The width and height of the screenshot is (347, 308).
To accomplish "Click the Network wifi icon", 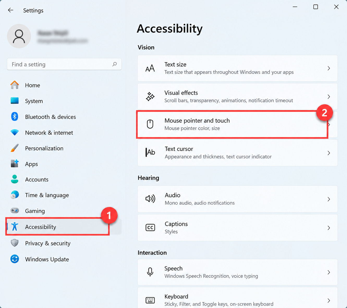I will [15, 132].
